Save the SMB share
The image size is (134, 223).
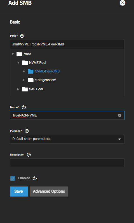pos(19,192)
